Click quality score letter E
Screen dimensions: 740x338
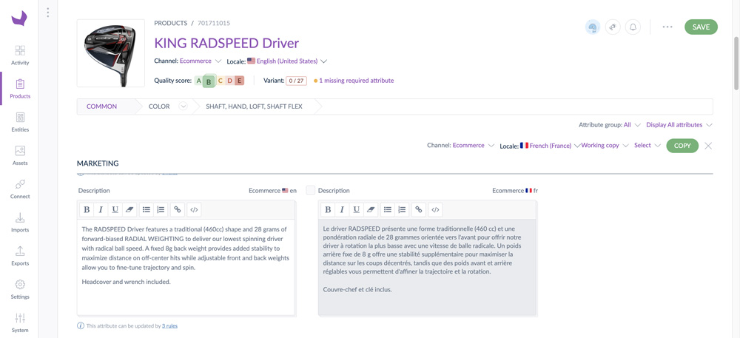[239, 81]
